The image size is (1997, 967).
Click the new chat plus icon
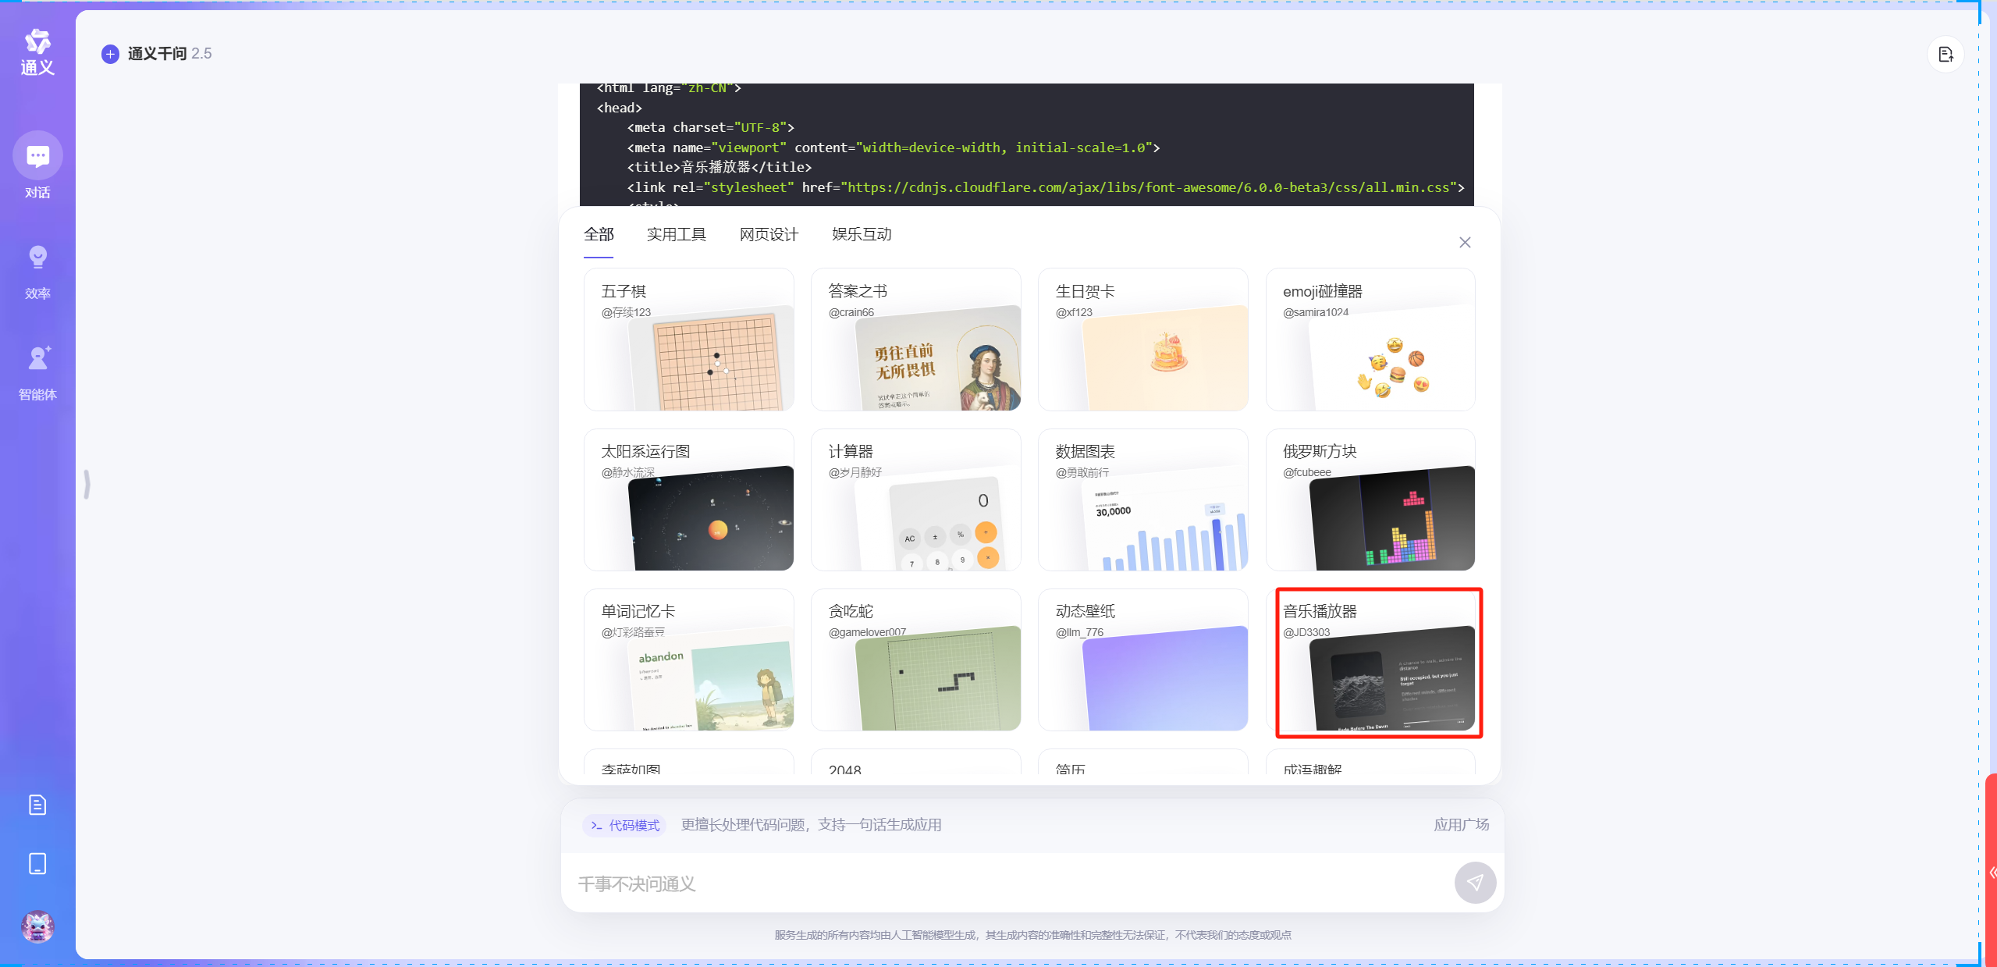click(x=110, y=54)
